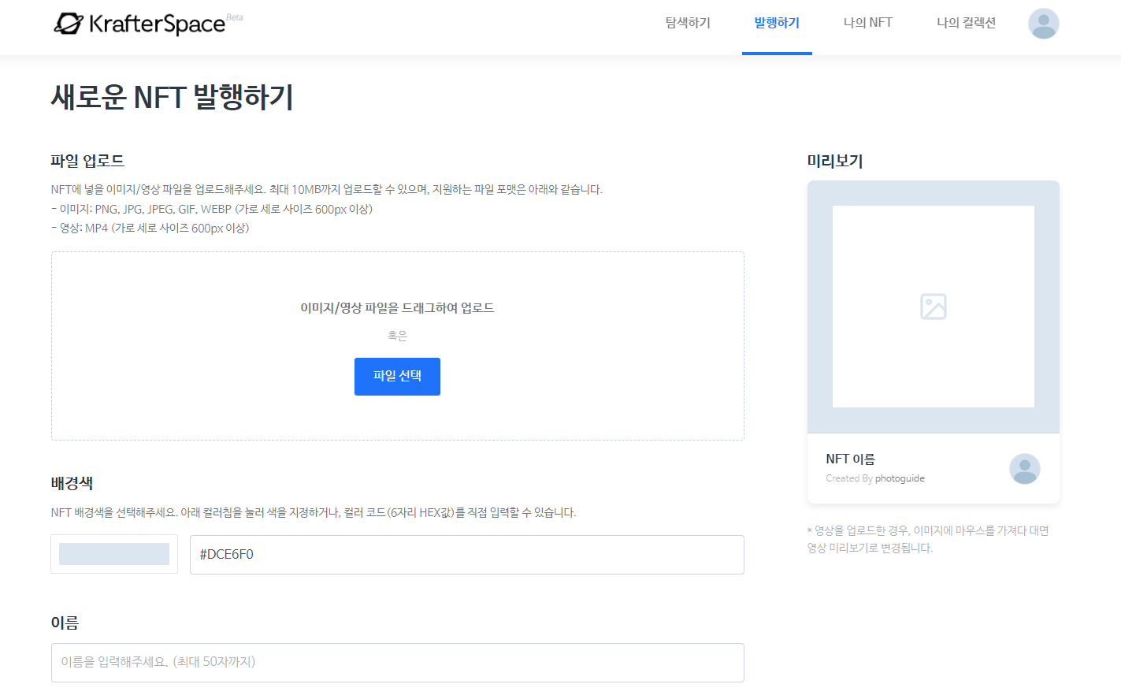
Task: Open 나의 컬렉션 from the top navigation
Action: [x=967, y=24]
